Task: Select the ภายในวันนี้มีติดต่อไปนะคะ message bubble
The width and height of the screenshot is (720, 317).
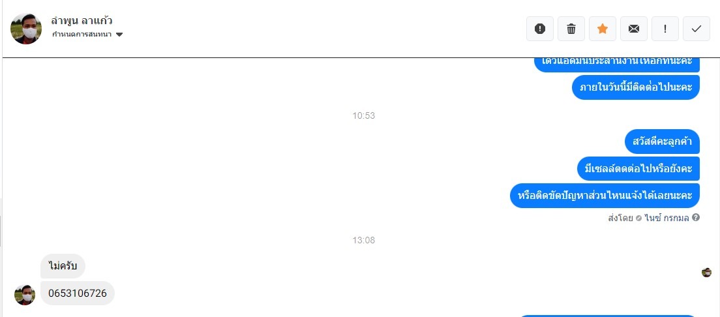Action: tap(635, 87)
